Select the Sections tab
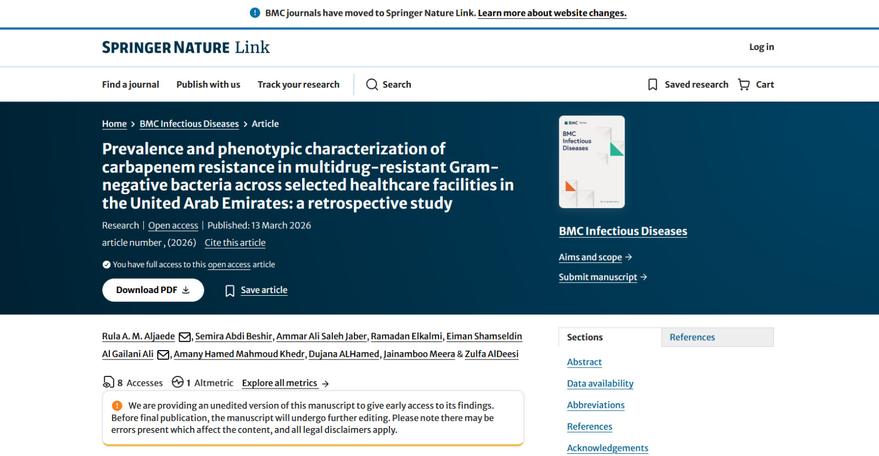 pyautogui.click(x=610, y=337)
